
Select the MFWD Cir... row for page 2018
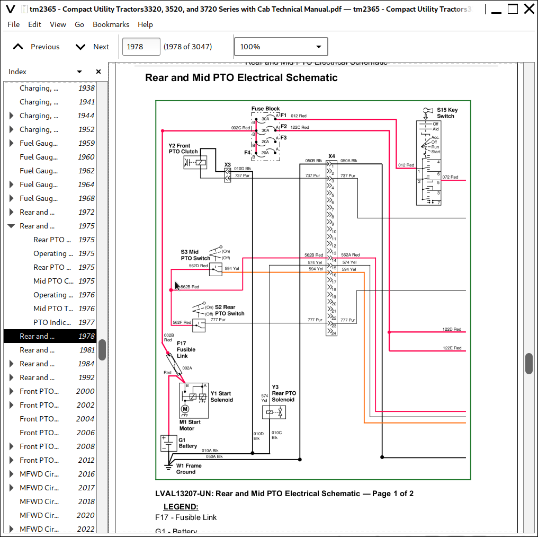(x=50, y=501)
